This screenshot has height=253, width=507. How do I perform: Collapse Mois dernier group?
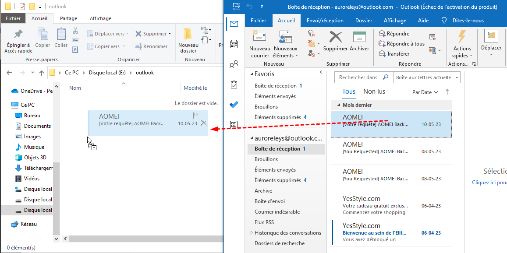339,105
